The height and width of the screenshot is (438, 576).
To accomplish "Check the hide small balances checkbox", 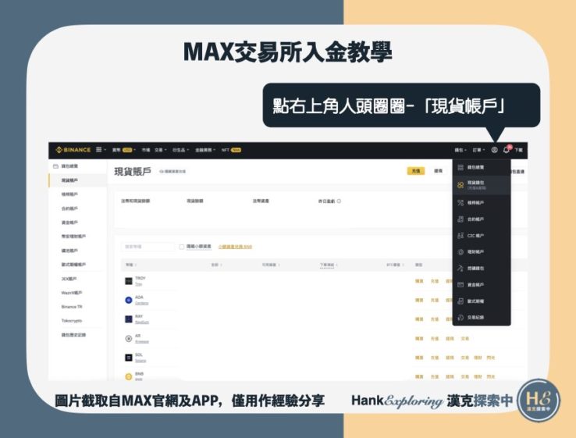I will (x=182, y=247).
